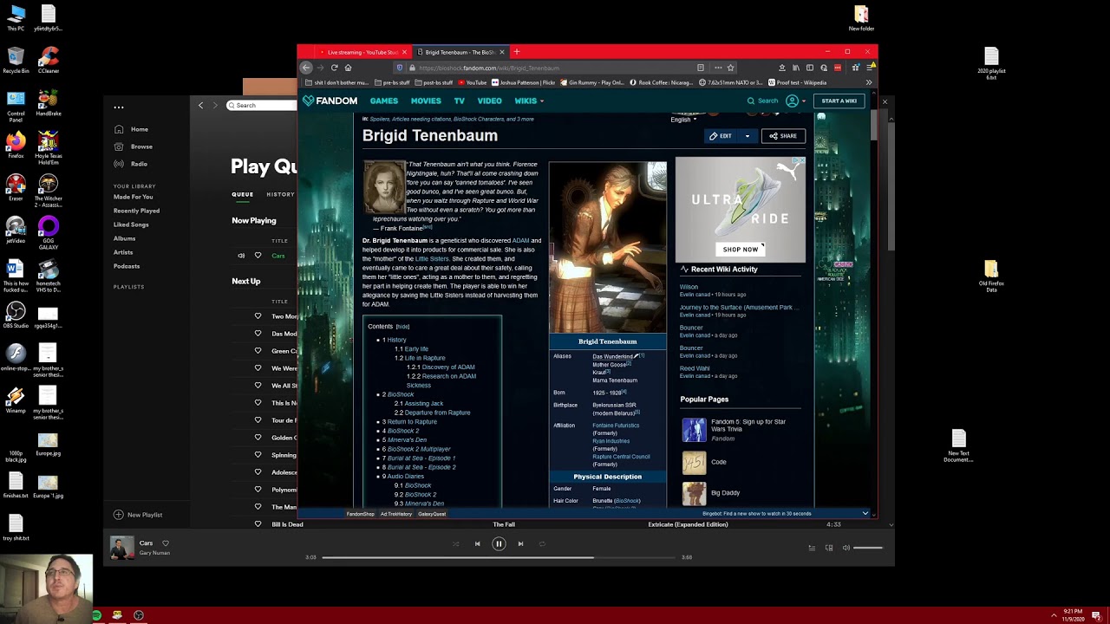Go back in Spotify navigation
This screenshot has width=1110, height=624.
(x=200, y=106)
